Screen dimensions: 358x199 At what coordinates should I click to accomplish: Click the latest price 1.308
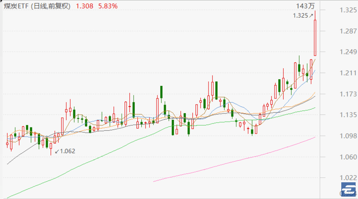pos(84,6)
